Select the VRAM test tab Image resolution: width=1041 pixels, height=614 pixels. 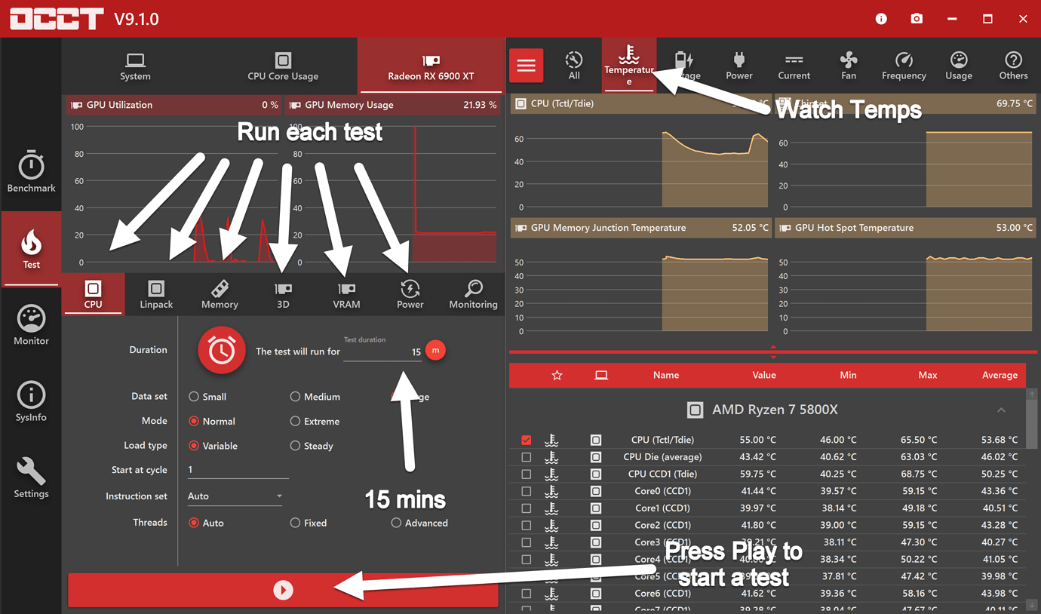point(346,294)
